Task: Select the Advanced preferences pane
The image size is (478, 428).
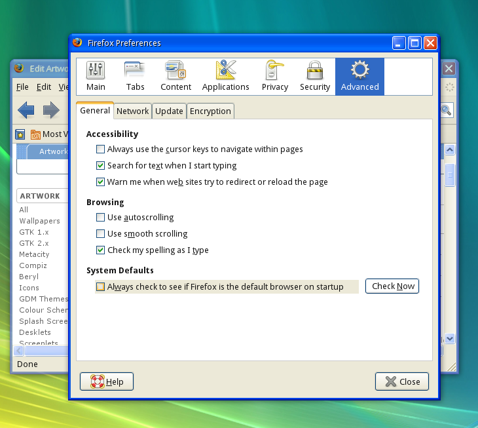Action: coord(359,77)
